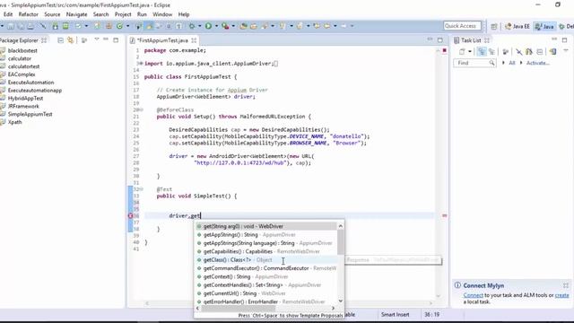Choose getCurrentUrl() from autocomplete list
The width and height of the screenshot is (574, 323).
266,293
